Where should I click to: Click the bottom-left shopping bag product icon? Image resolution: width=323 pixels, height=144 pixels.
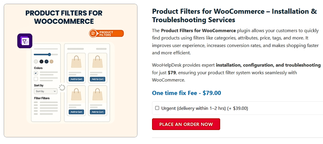pos(76,94)
